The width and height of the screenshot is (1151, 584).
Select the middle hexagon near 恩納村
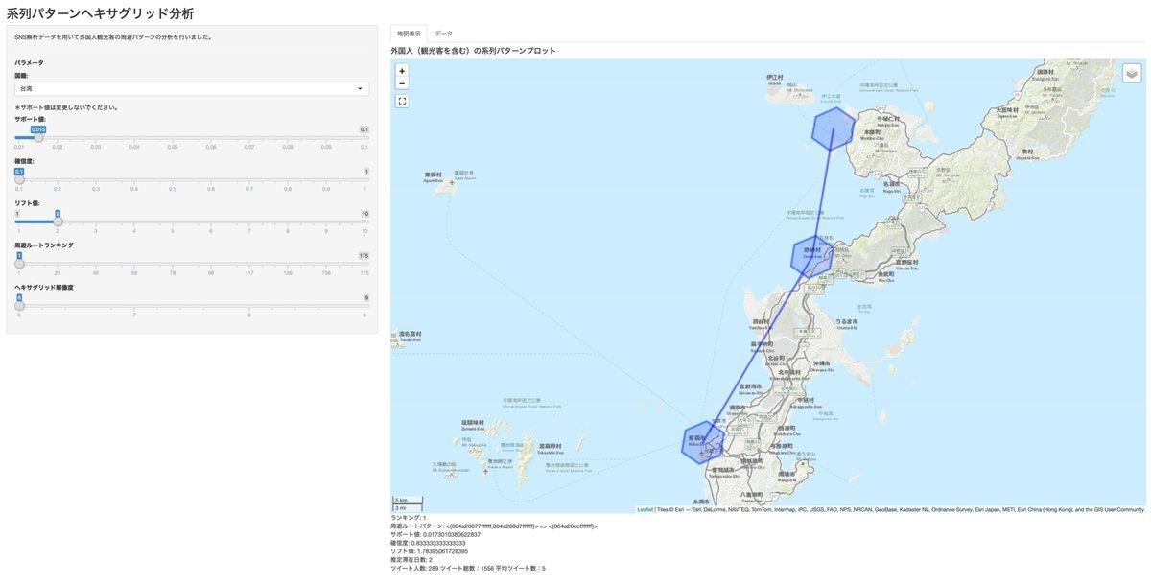(x=811, y=255)
